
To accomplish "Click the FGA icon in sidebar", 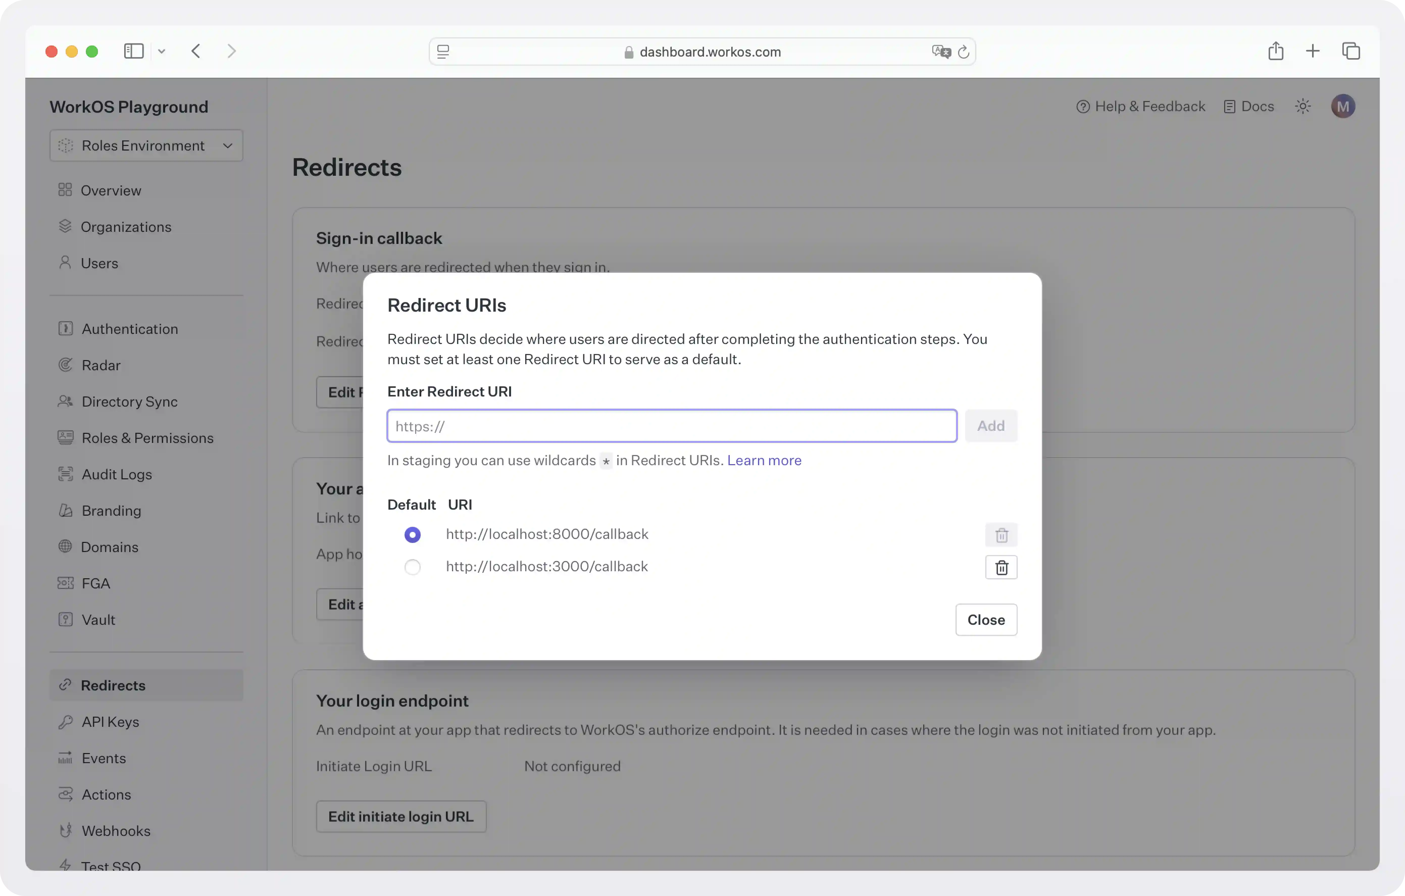I will (x=65, y=583).
